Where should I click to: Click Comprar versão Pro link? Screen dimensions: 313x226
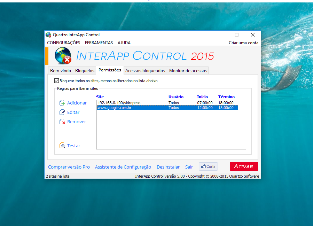69,167
